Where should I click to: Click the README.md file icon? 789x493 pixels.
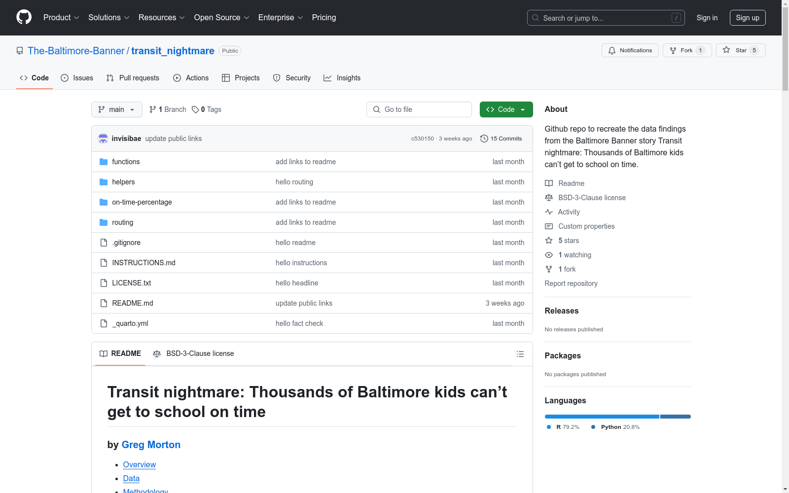point(104,303)
